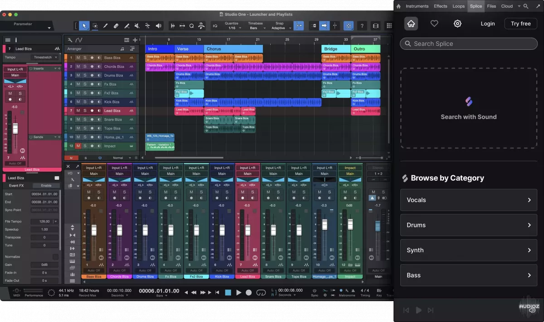Tick the Normalize checkbox

[55, 257]
